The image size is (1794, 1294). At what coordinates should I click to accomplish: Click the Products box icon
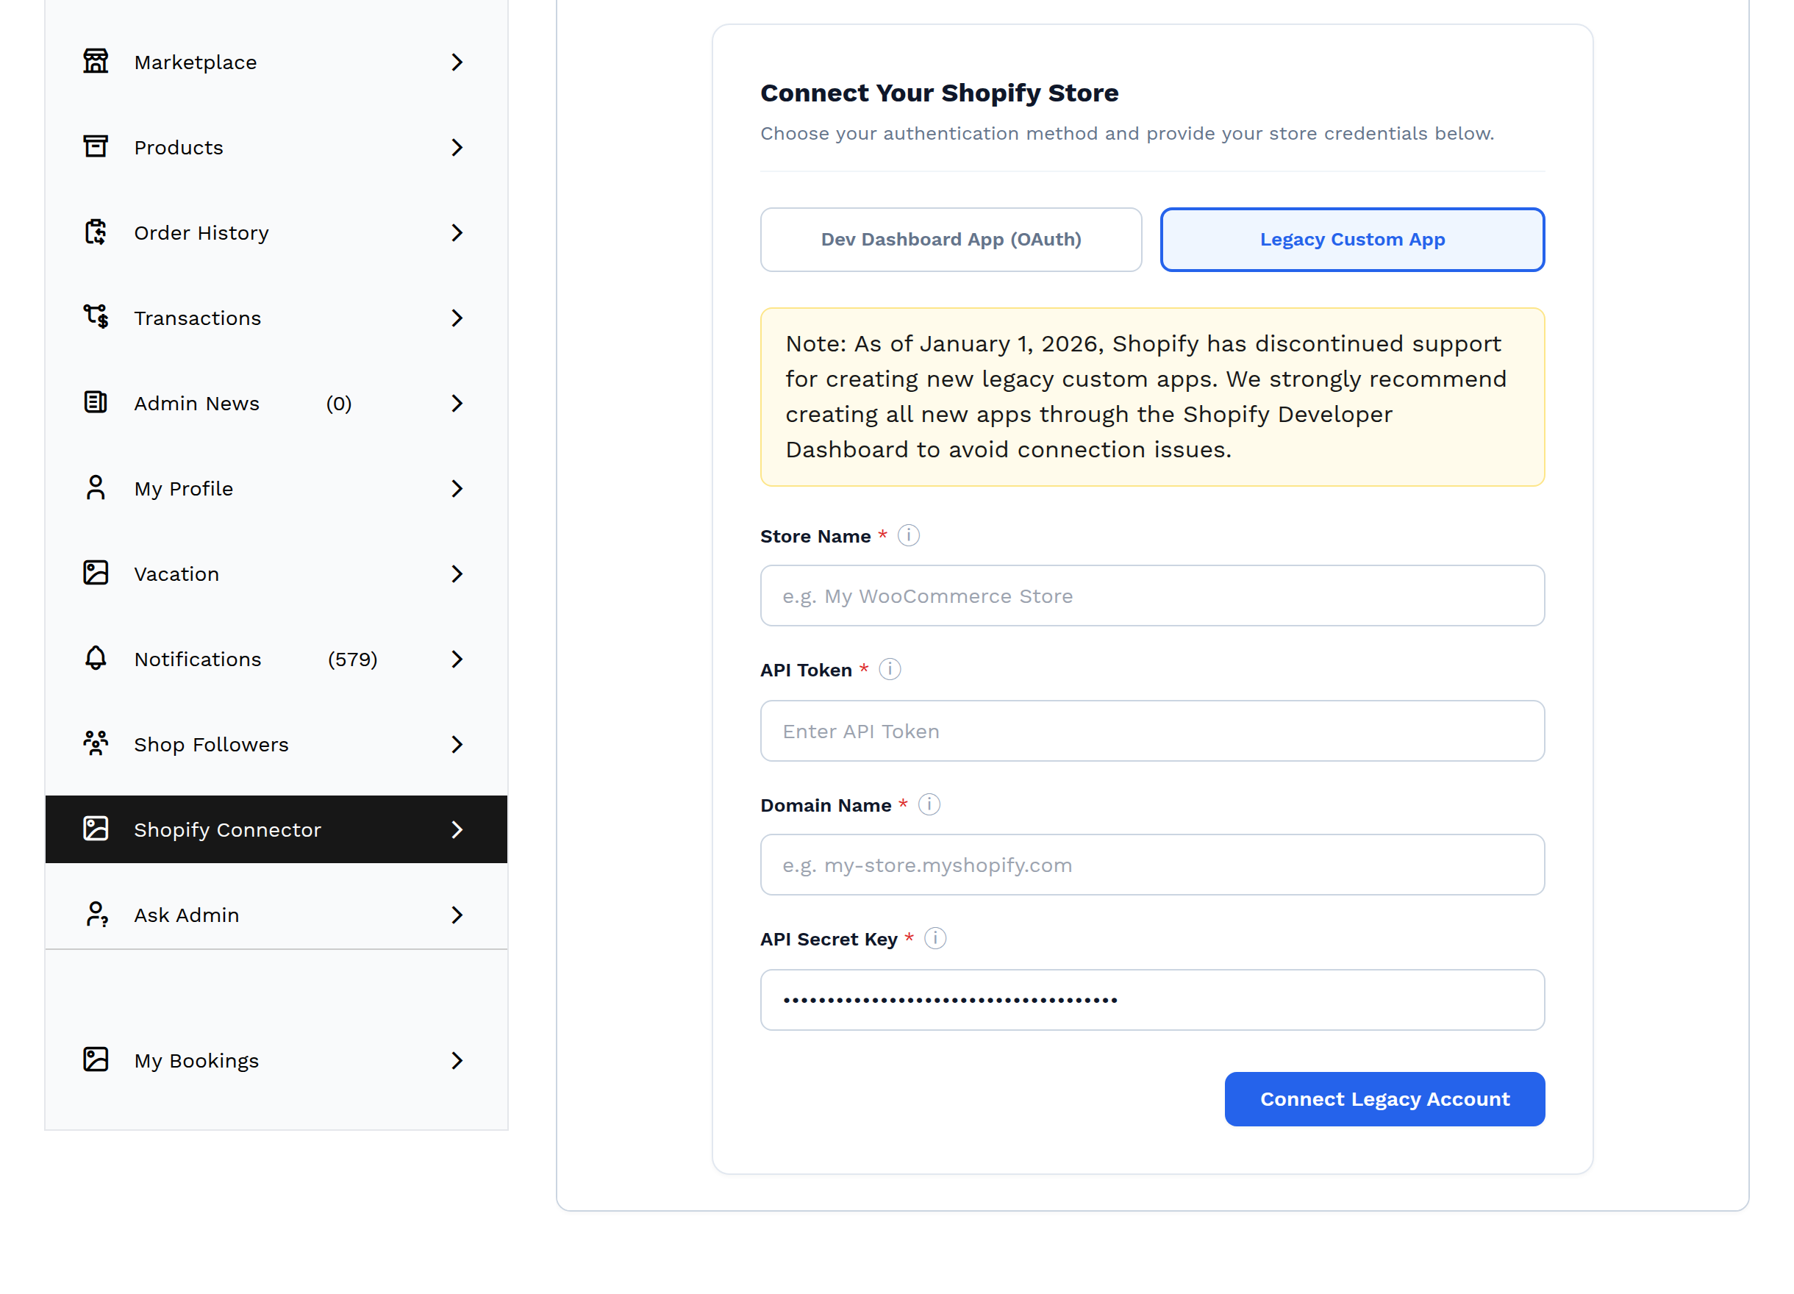pos(96,147)
